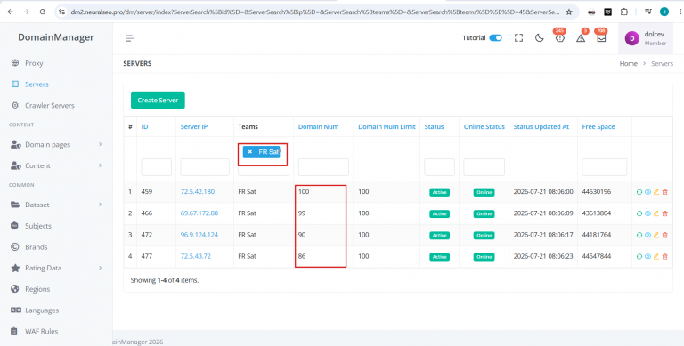Refresh status of server 466

[x=639, y=213]
